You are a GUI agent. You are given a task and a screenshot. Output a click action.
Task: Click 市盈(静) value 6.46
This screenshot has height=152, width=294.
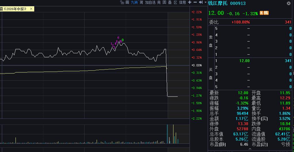[244, 144]
